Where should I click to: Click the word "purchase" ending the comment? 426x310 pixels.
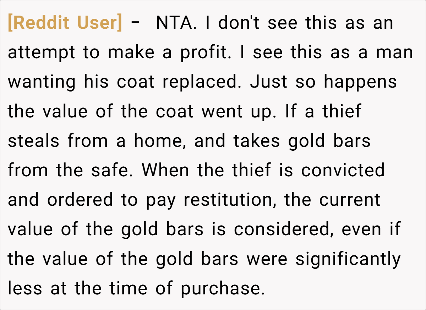coord(220,288)
